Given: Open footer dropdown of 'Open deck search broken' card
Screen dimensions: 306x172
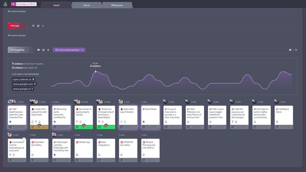Looking at the screenshot, I should 135,127.
